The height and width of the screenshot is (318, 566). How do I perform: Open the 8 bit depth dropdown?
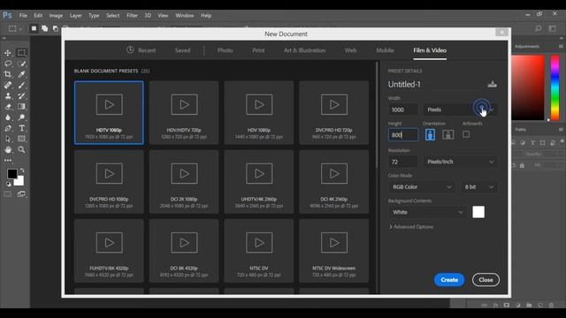[478, 187]
